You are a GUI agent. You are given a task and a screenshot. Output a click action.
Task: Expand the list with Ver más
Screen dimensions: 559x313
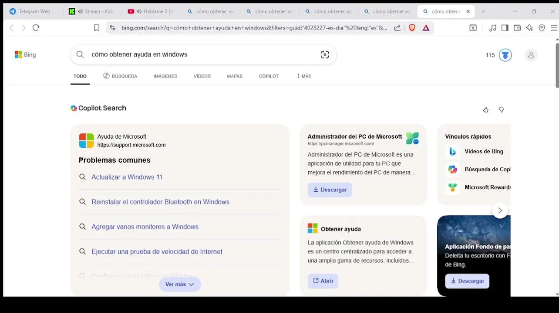point(180,284)
